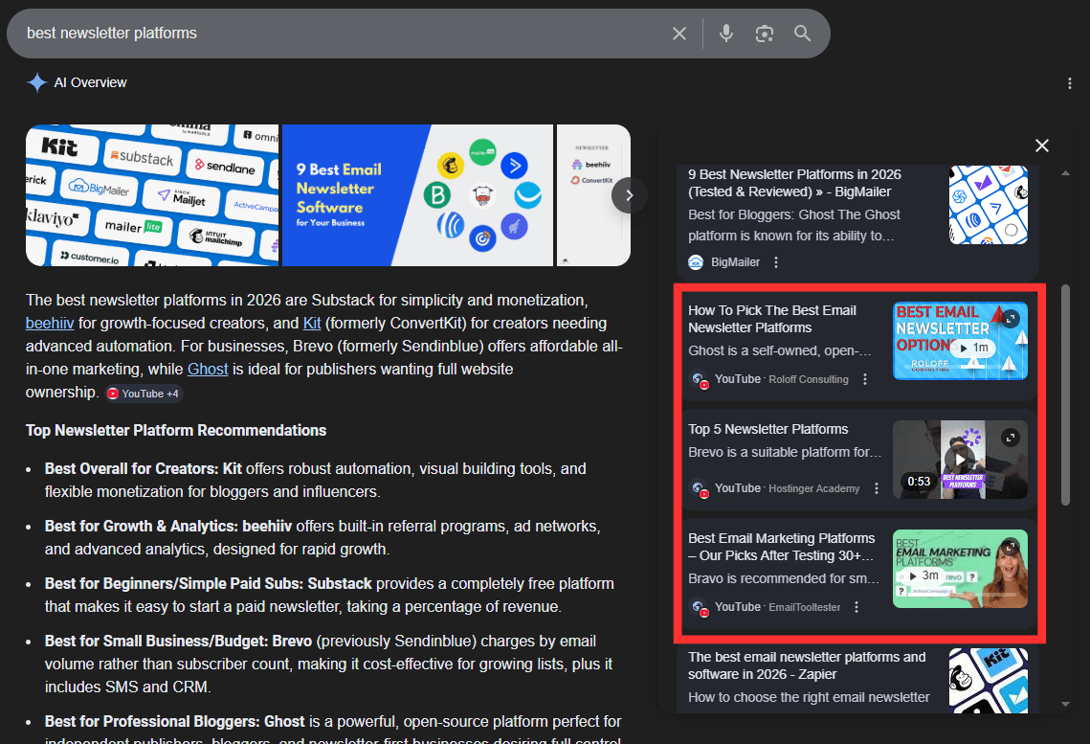Viewport: 1090px width, 744px height.
Task: Open the BigMailer source three-dot menu
Action: point(776,262)
